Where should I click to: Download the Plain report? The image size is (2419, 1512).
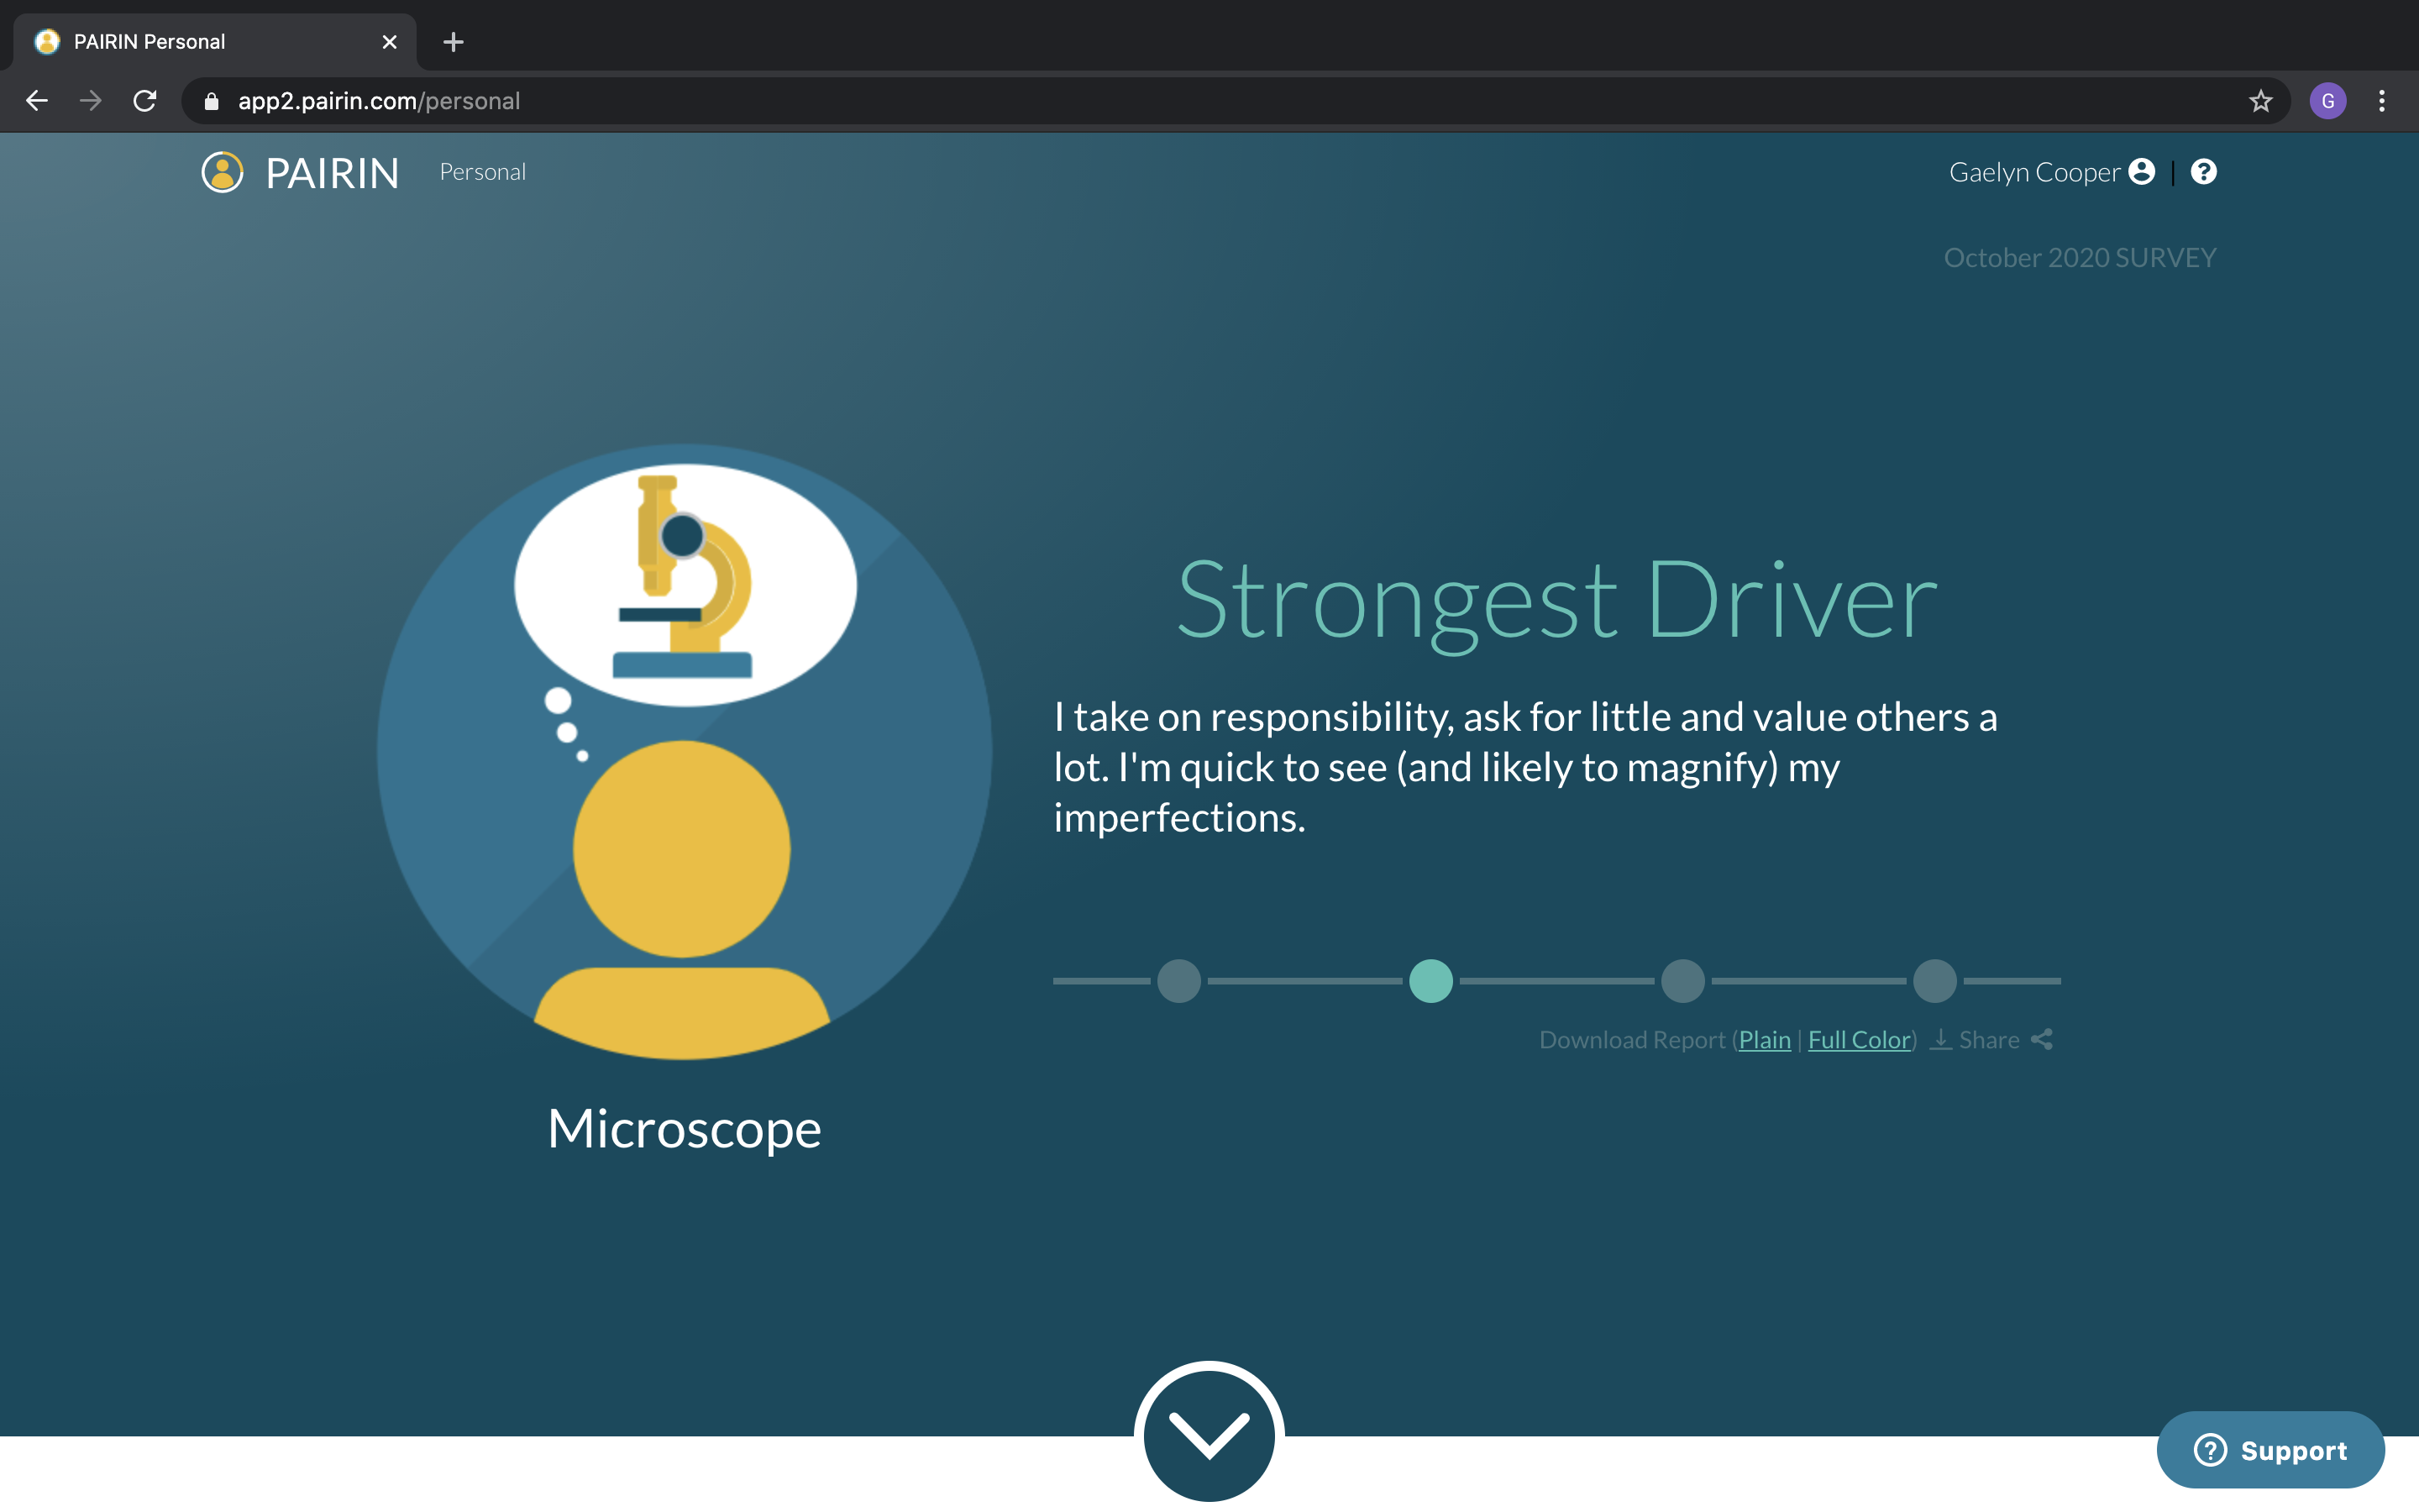click(x=1764, y=1040)
